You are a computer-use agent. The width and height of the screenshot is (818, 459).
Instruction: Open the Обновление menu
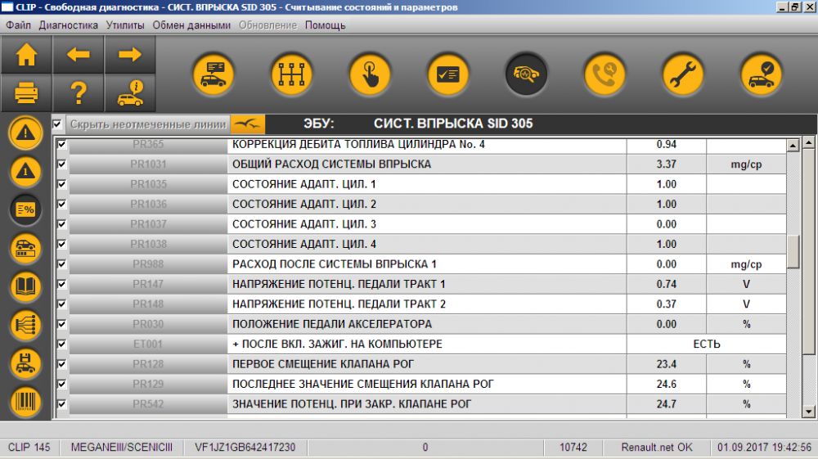[x=267, y=25]
